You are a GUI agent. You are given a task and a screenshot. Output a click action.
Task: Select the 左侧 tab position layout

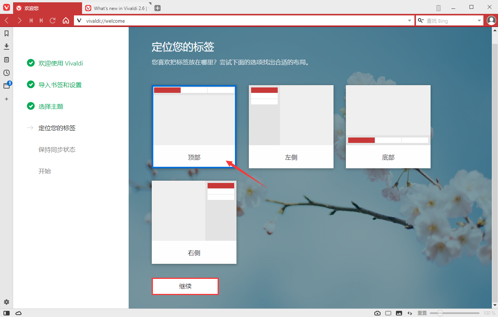tap(291, 127)
